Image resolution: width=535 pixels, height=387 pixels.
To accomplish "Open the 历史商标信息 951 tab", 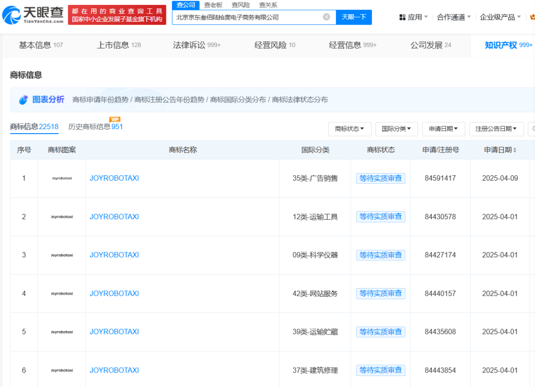I will click(x=96, y=127).
